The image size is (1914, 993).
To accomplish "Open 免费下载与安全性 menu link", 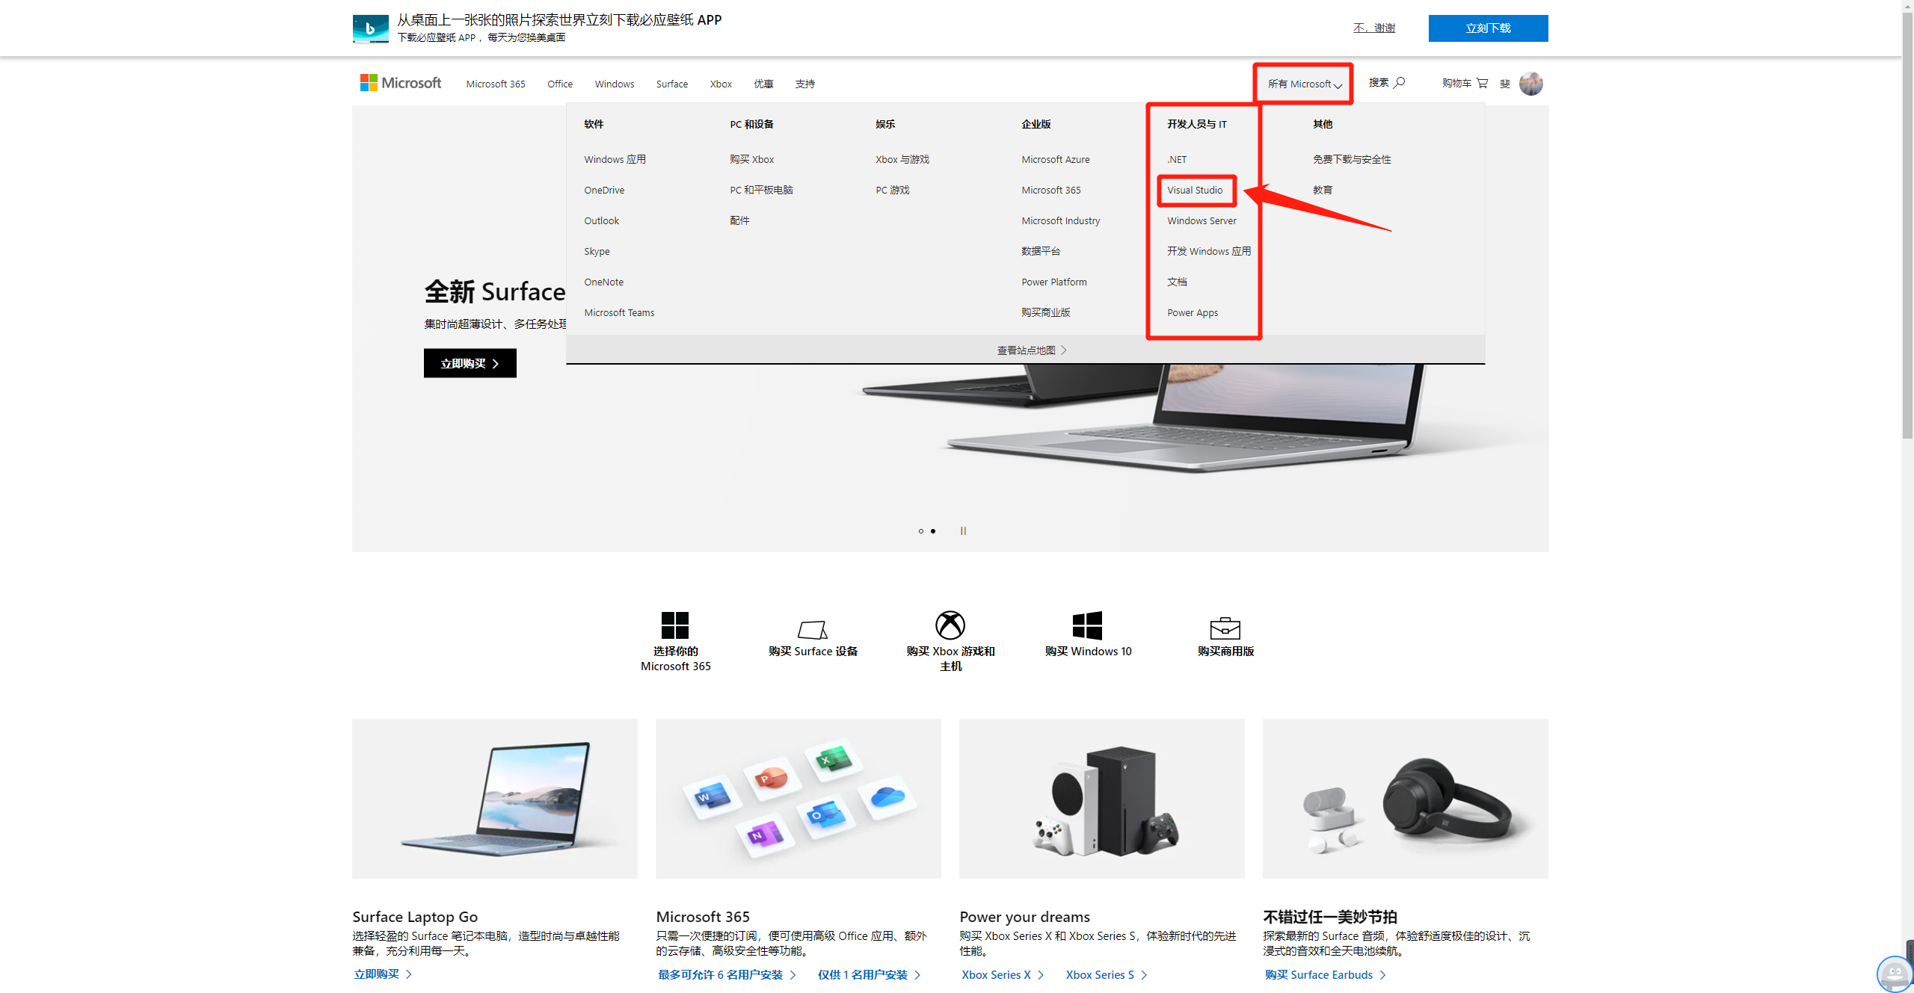I will click(1352, 159).
